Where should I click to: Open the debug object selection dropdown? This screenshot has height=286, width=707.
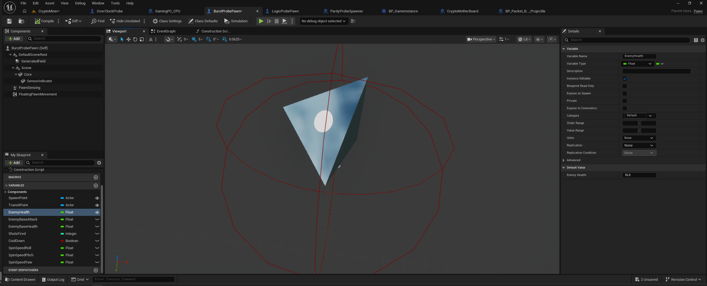(x=324, y=21)
